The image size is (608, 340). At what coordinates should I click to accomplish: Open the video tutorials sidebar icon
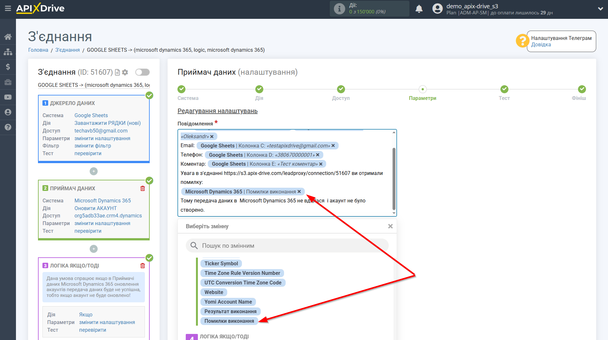click(x=8, y=97)
